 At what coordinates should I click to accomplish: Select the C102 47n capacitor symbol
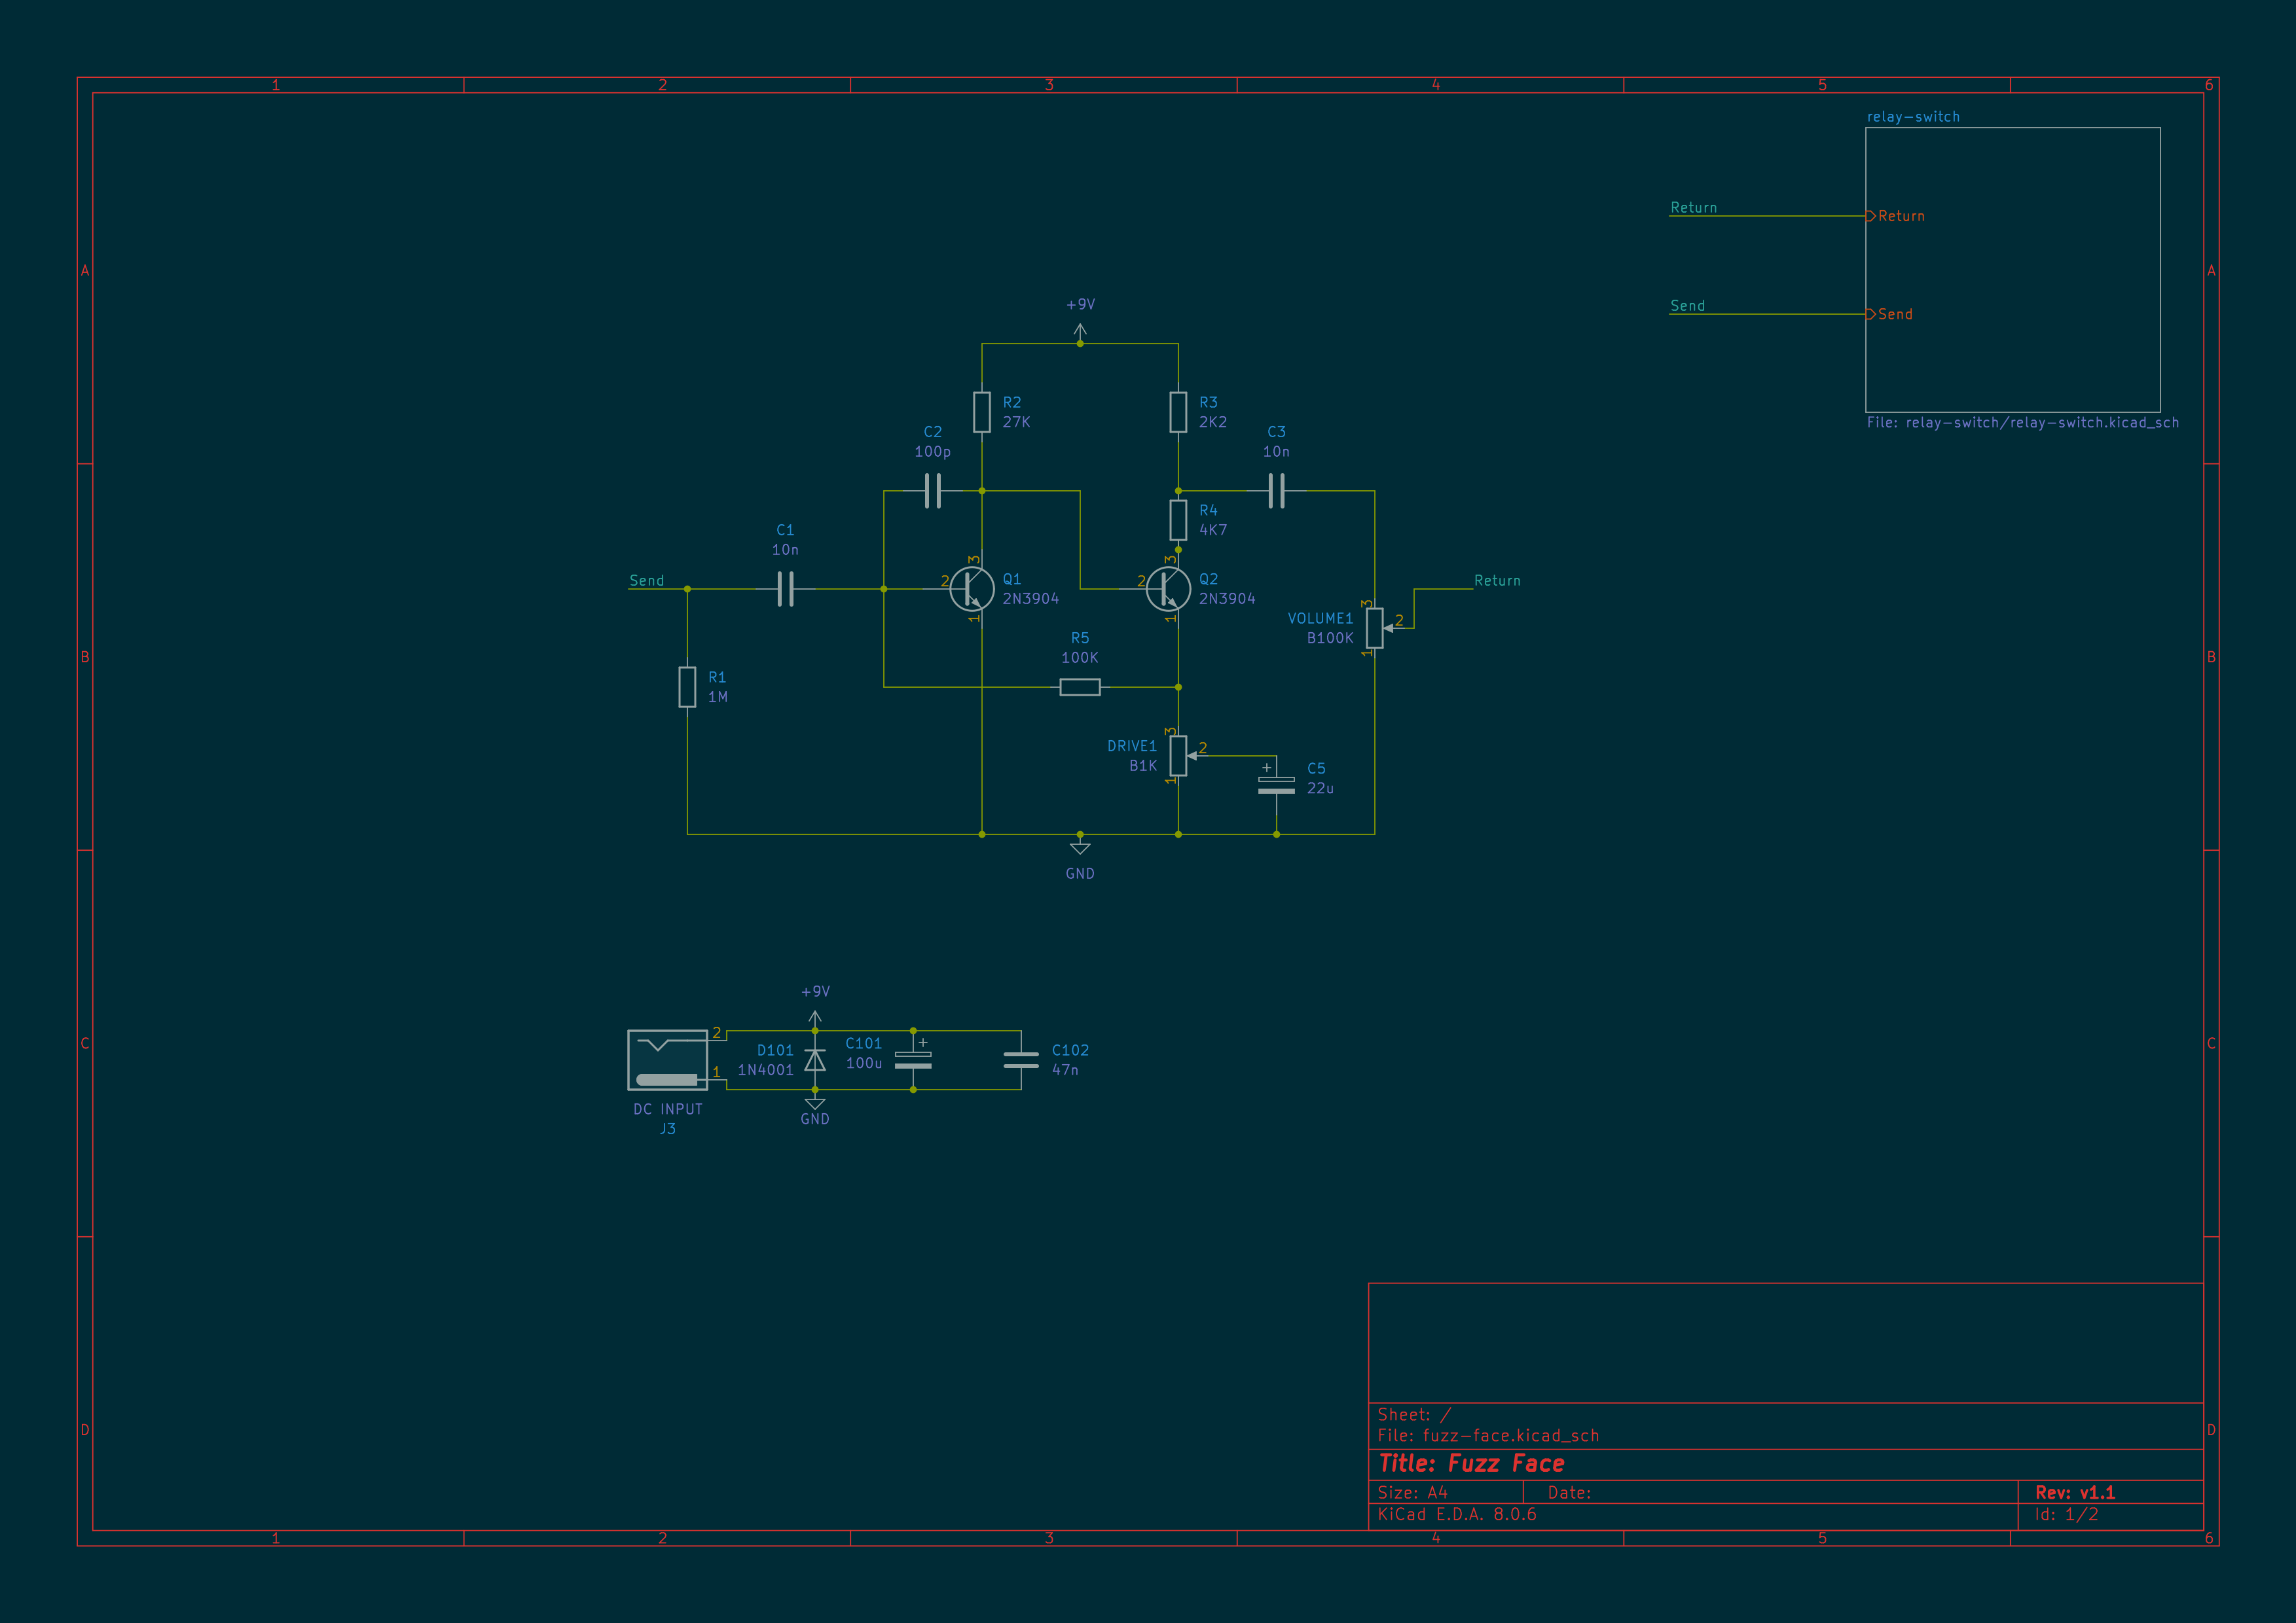coord(1021,1060)
